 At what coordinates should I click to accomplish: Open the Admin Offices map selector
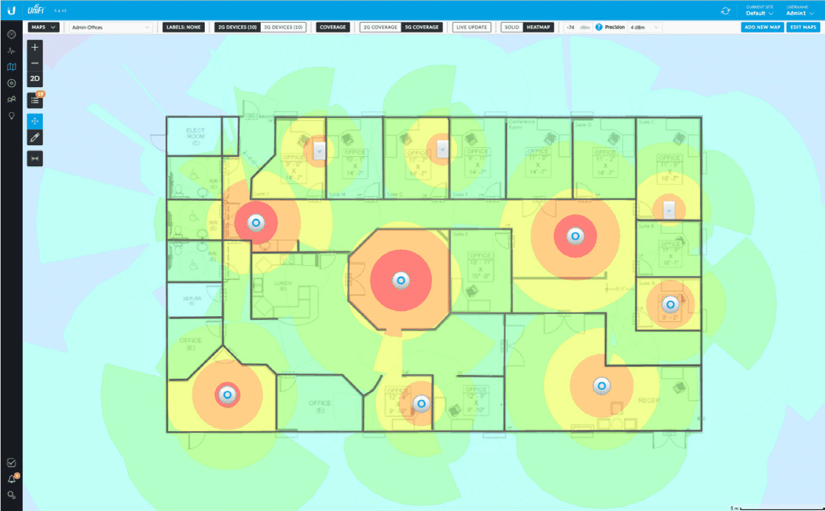110,28
